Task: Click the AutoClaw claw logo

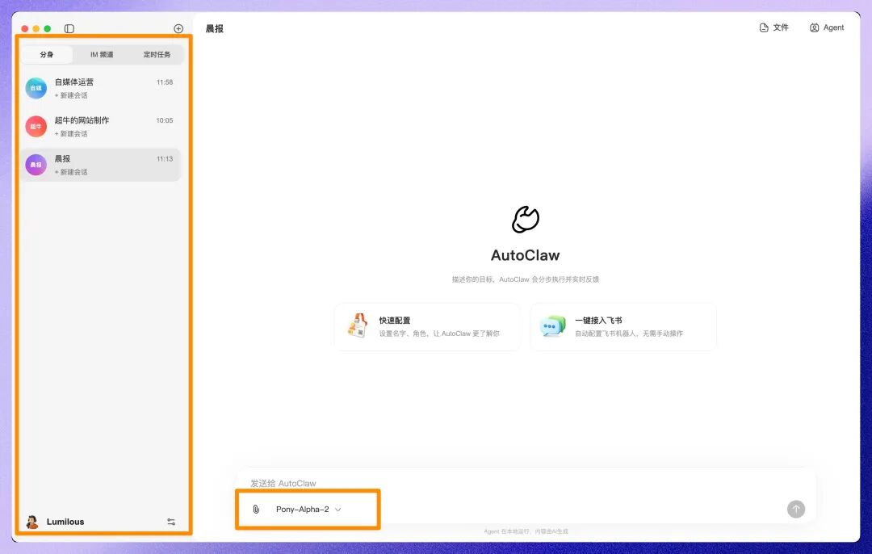Action: [526, 219]
